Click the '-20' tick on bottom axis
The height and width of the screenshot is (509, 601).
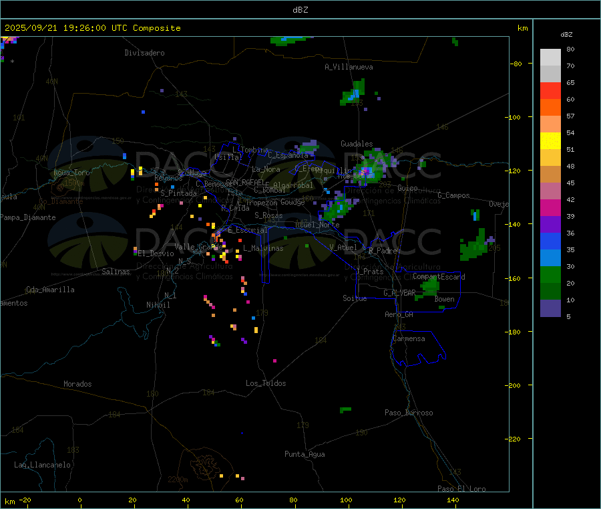pos(25,500)
